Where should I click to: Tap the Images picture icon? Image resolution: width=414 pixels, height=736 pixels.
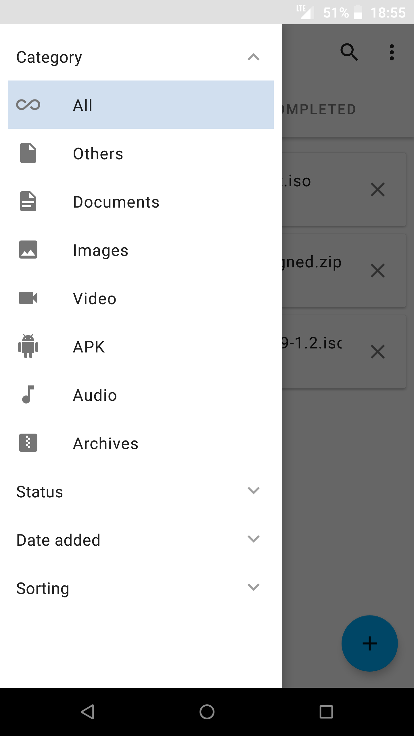28,250
